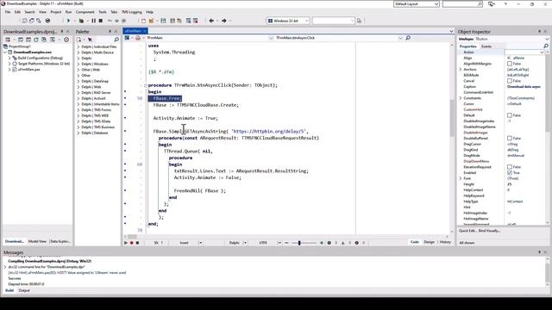The width and height of the screenshot is (552, 310).
Task: Toggle the AlignWithMargins checkbox
Action: click(510, 64)
